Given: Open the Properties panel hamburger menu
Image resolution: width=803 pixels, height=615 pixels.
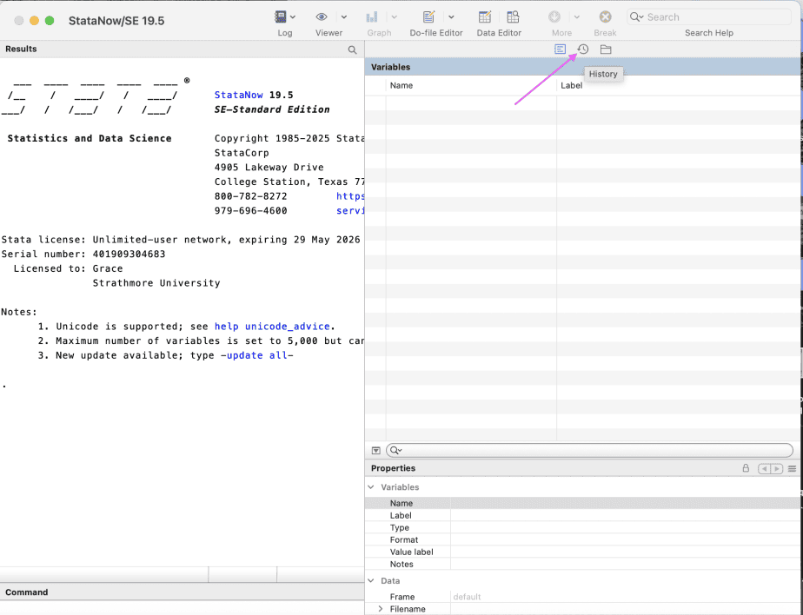Looking at the screenshot, I should 792,468.
